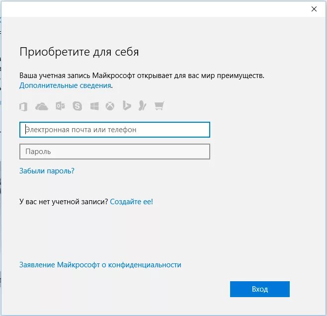Click the Store shopping cart icon
This screenshot has width=327, height=316.
[x=160, y=106]
